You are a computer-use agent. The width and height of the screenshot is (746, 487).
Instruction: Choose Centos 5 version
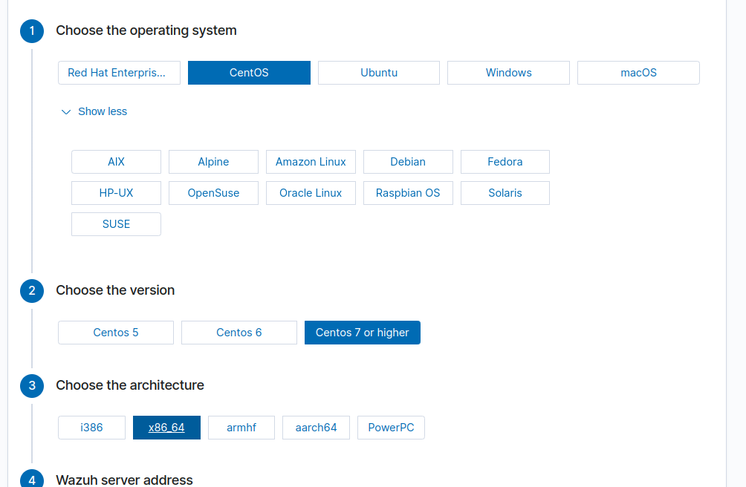coord(116,333)
